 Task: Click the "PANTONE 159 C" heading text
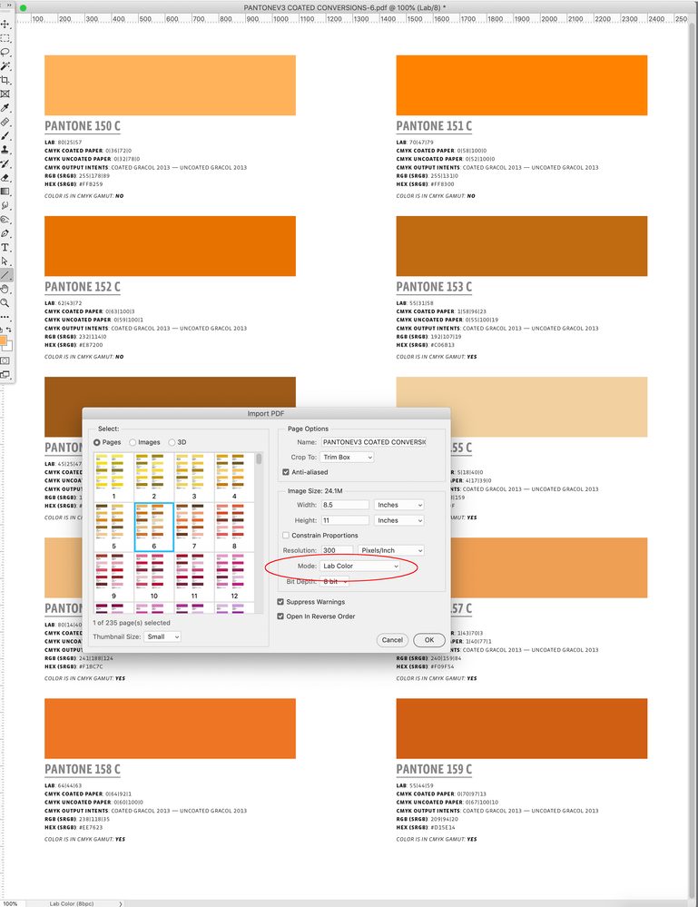(434, 769)
